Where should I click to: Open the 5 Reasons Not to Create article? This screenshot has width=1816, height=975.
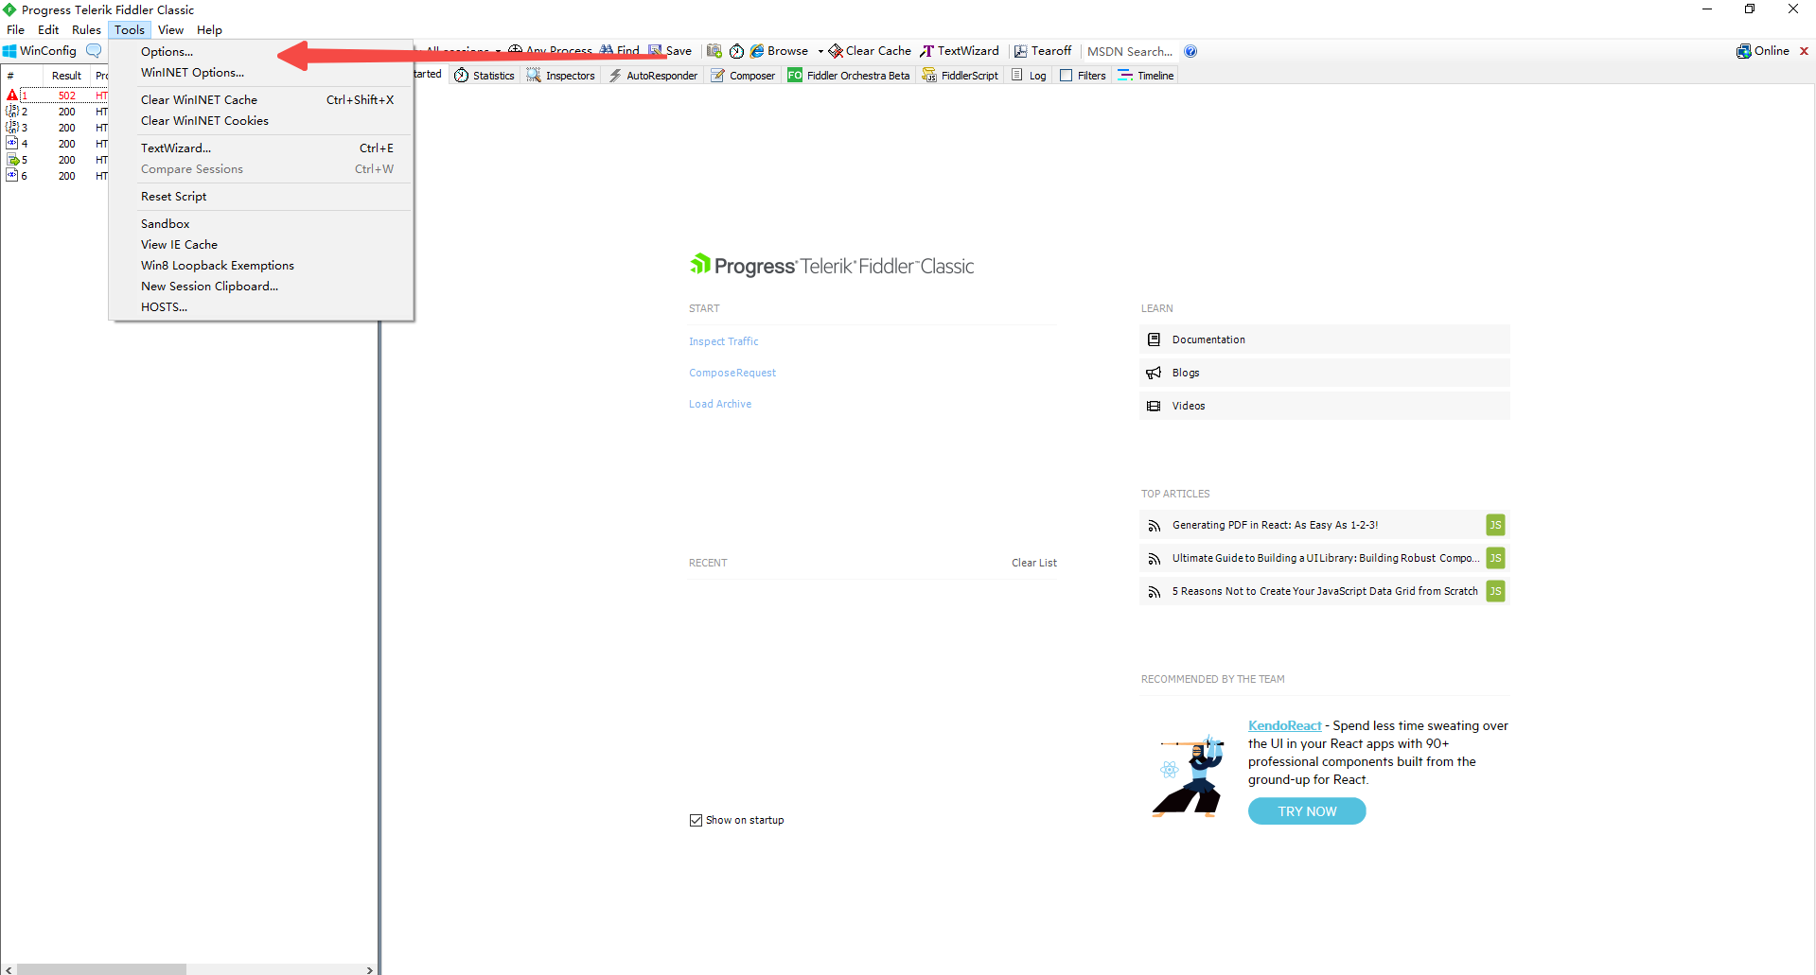click(1325, 591)
